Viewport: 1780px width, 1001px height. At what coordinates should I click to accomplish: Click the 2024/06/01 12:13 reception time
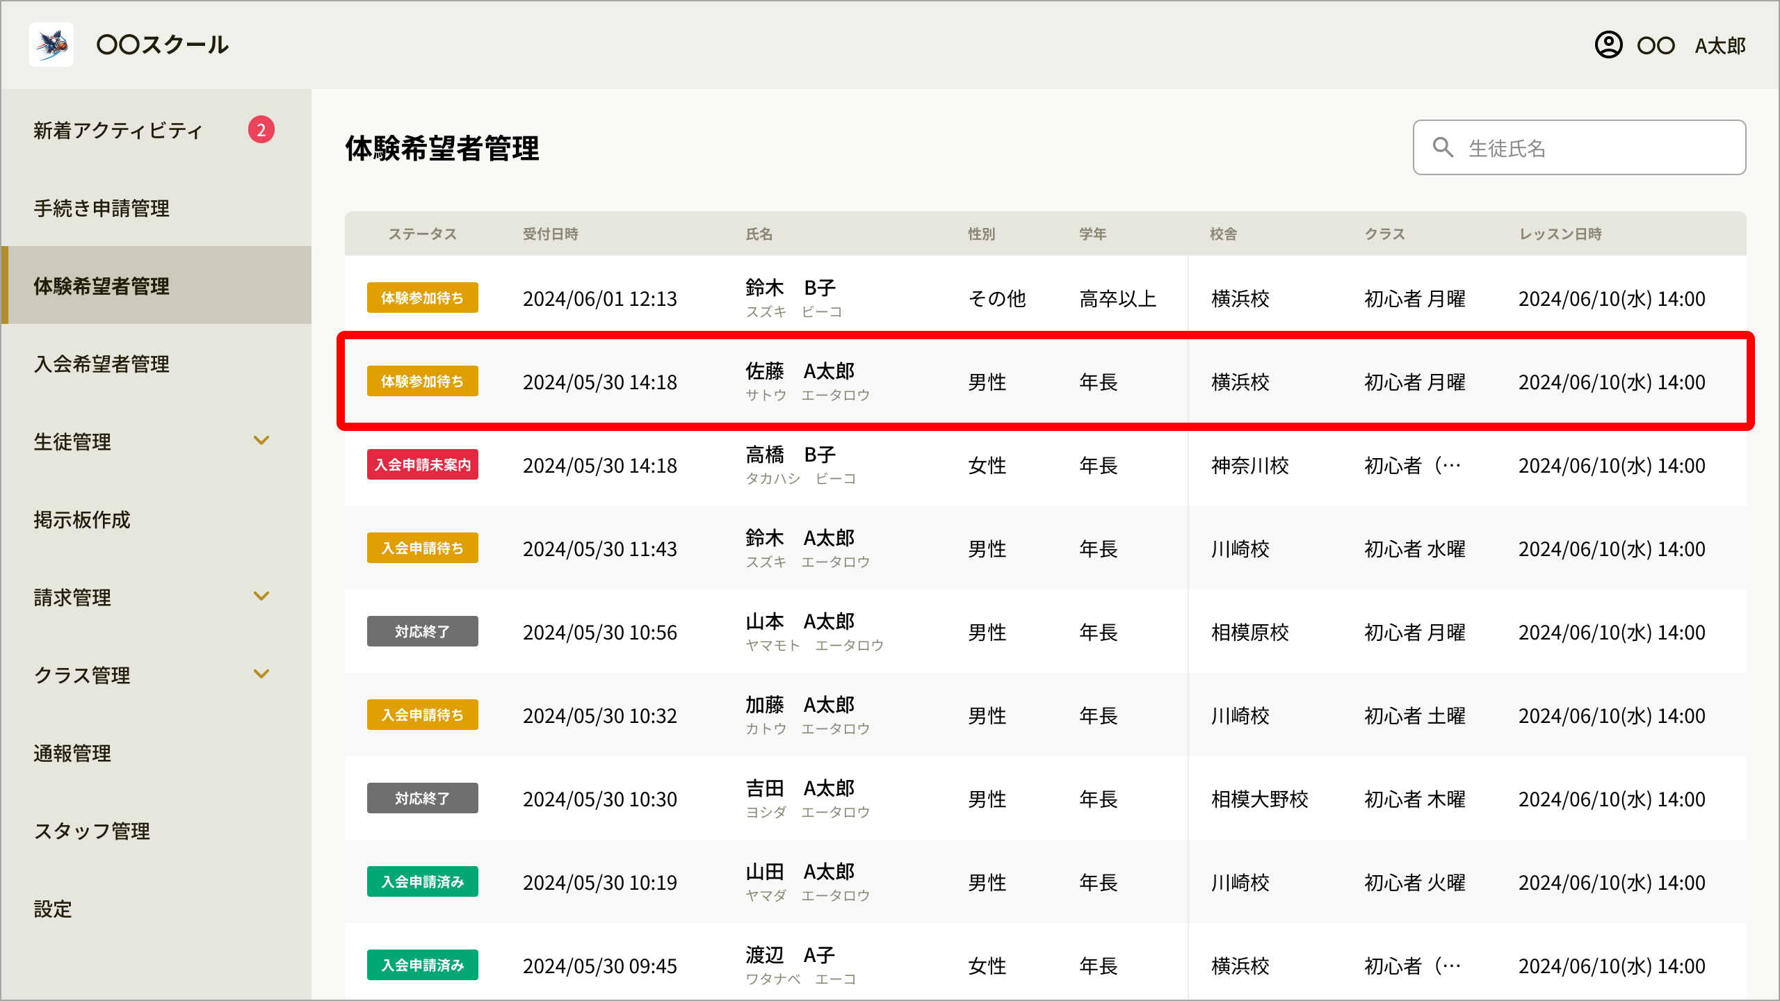600,298
